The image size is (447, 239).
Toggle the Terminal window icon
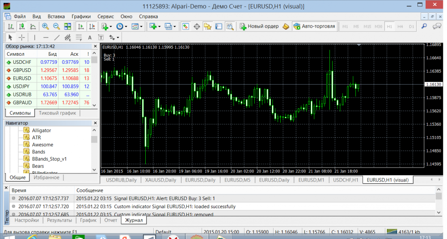point(219,26)
